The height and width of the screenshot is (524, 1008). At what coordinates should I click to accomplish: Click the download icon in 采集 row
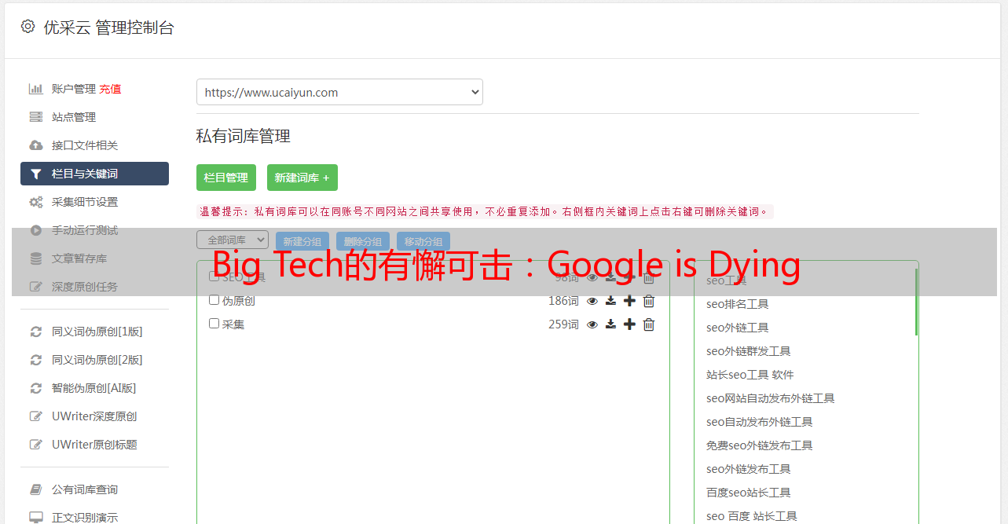tap(610, 324)
